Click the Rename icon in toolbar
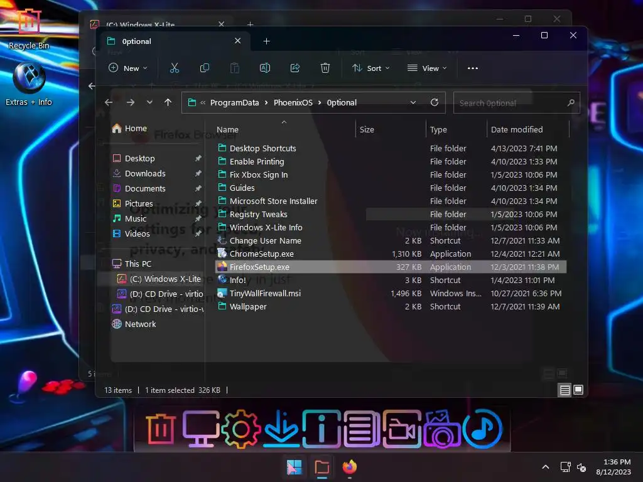The width and height of the screenshot is (643, 482). click(x=265, y=68)
